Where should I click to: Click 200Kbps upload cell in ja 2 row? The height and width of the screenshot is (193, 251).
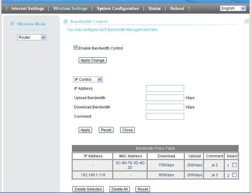[194, 165]
